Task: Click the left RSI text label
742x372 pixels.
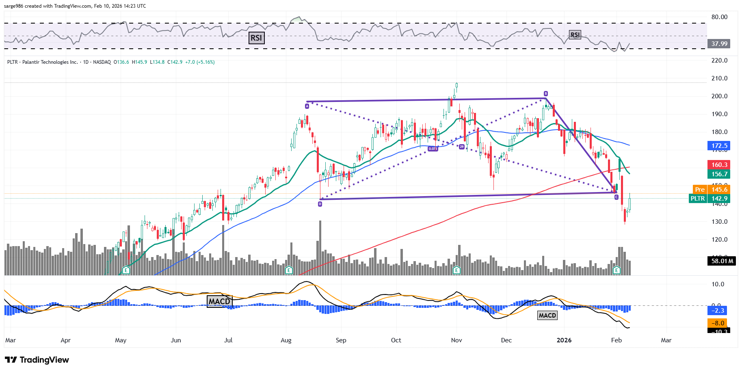Action: 256,38
